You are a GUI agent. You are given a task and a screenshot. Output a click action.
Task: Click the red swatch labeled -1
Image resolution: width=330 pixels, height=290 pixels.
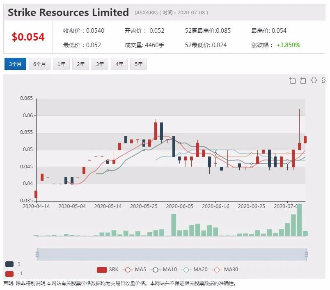9,274
